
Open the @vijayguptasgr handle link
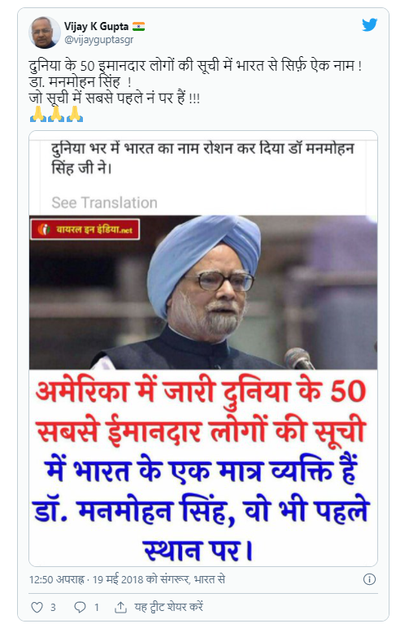pyautogui.click(x=98, y=40)
